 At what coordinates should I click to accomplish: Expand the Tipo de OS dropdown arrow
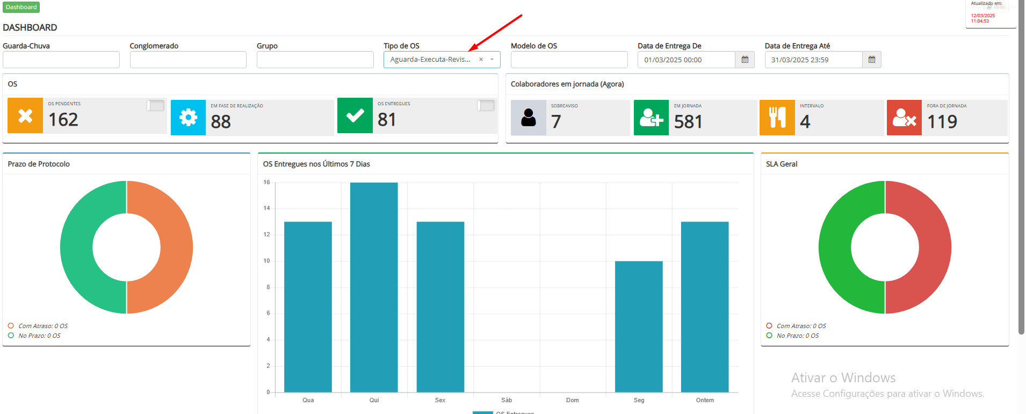tap(492, 60)
